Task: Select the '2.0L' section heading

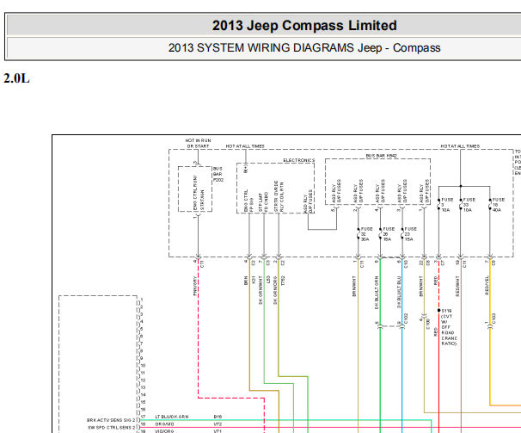Action: (16, 78)
